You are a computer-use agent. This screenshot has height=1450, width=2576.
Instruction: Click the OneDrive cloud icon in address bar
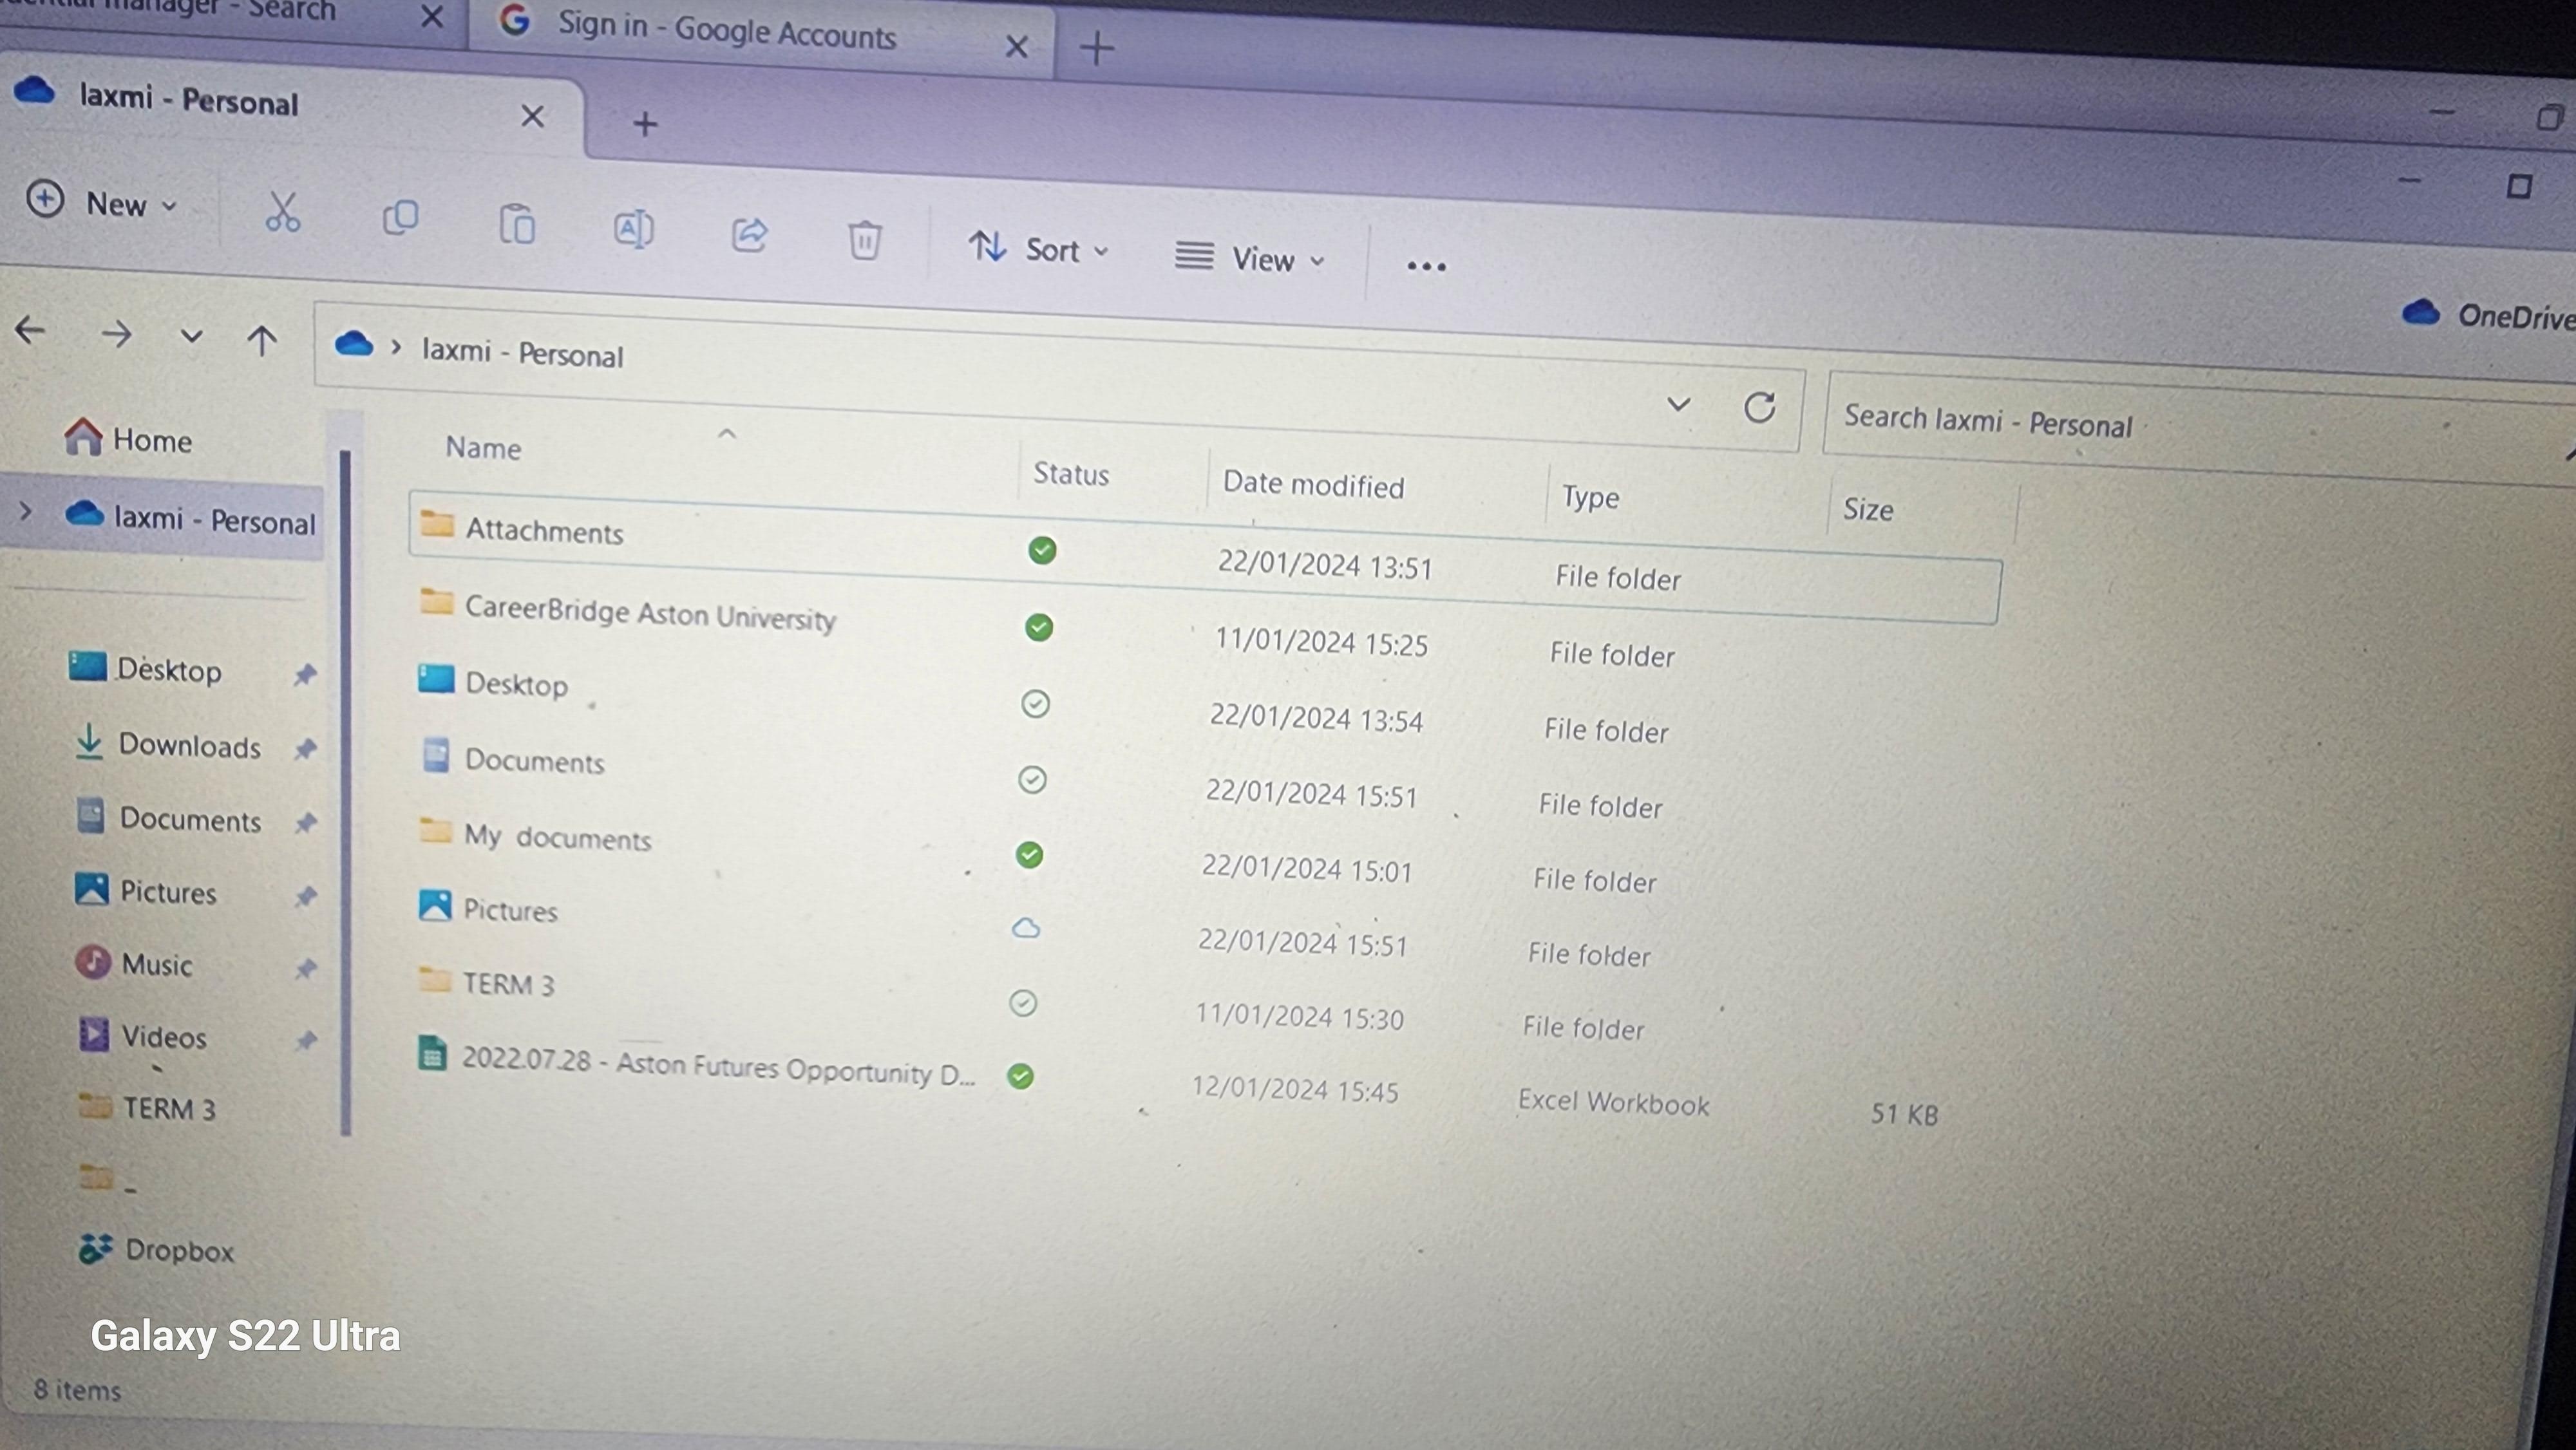pos(353,344)
